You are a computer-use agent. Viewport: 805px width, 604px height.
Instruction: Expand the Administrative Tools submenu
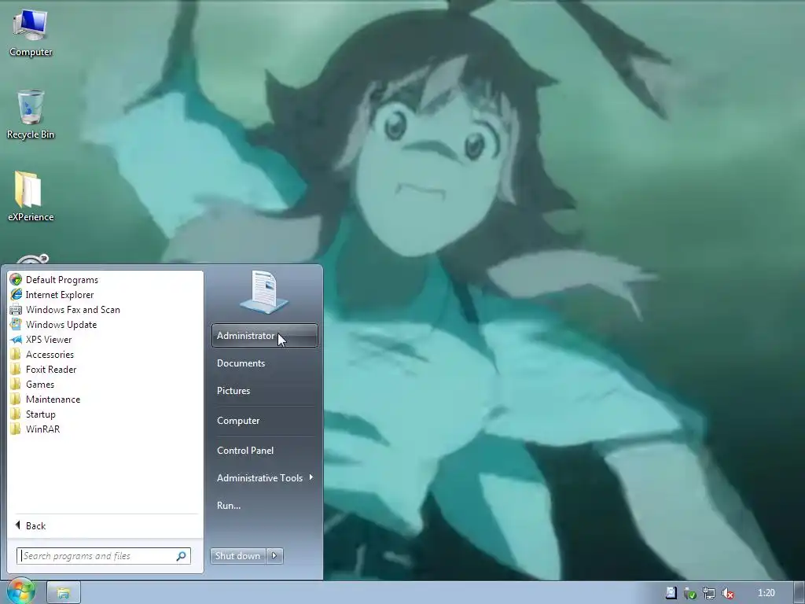click(265, 477)
